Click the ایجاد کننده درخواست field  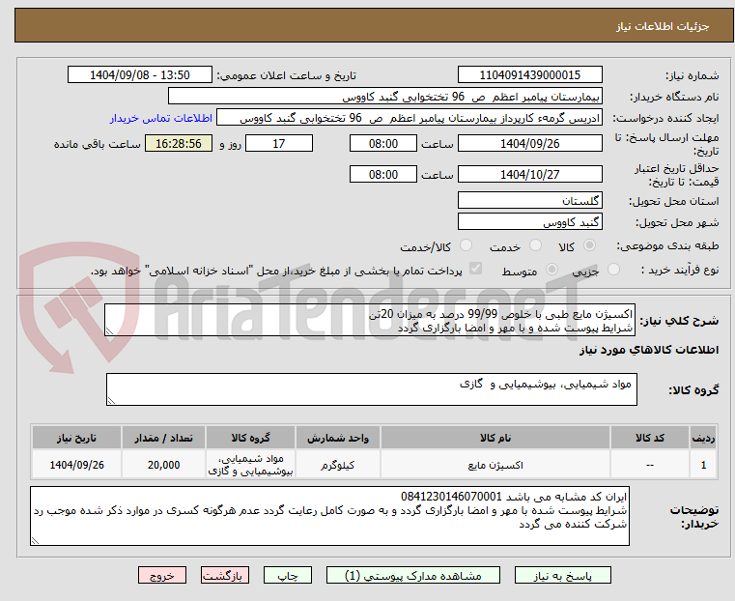point(410,118)
